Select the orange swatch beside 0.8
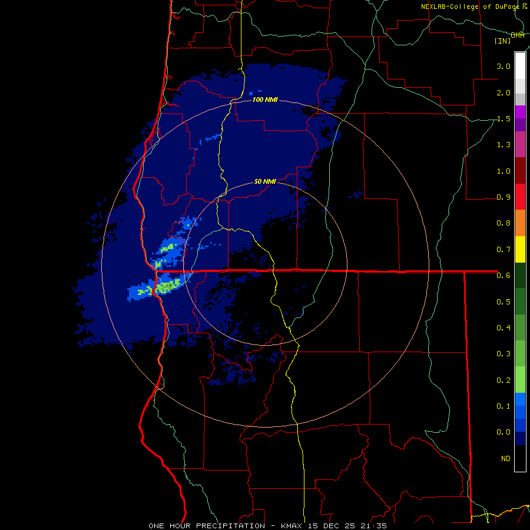The image size is (530, 530). pyautogui.click(x=520, y=223)
